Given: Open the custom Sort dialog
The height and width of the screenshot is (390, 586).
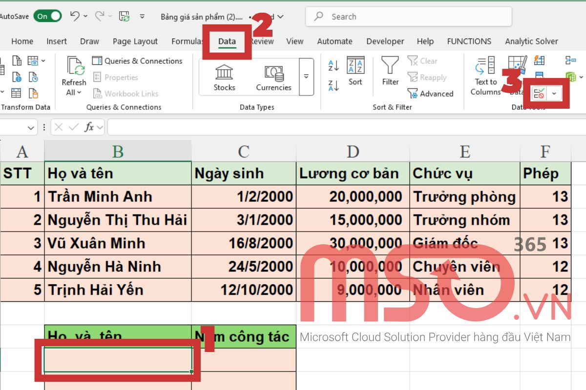Looking at the screenshot, I should 356,71.
